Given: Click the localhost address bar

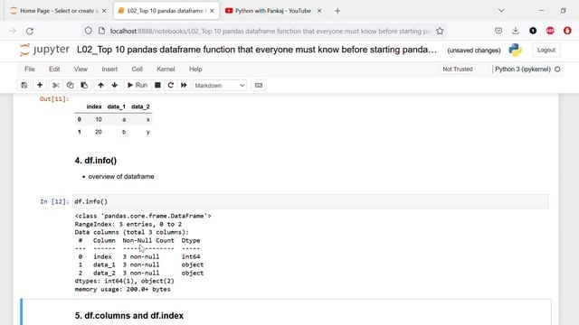Looking at the screenshot, I should pos(270,32).
